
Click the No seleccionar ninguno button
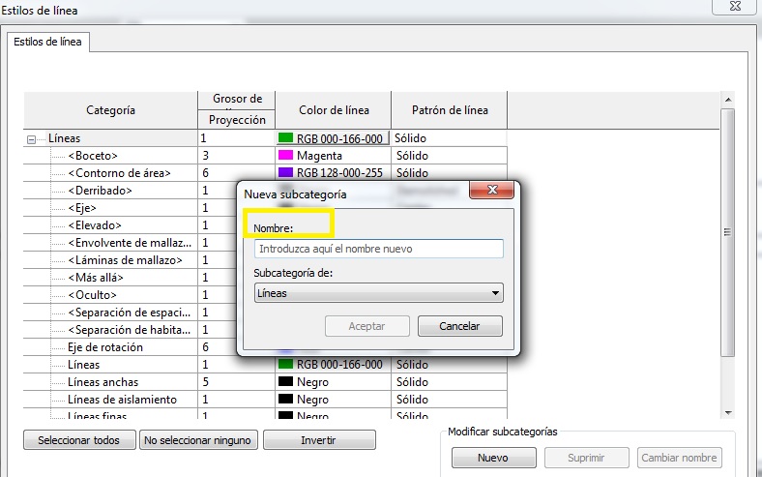tap(197, 440)
